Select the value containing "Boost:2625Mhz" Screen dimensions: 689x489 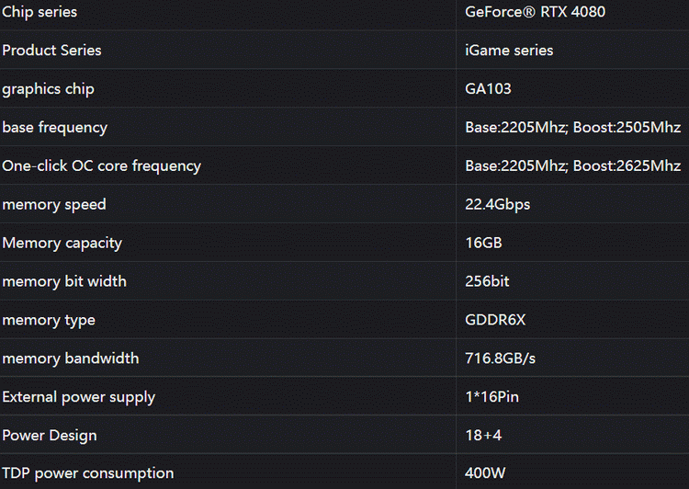coord(572,166)
